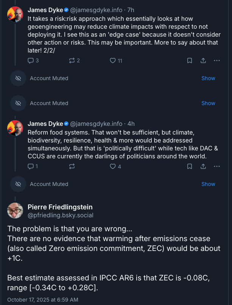The height and width of the screenshot is (305, 232).
Task: Open more options on the 7h post
Action: (x=216, y=60)
